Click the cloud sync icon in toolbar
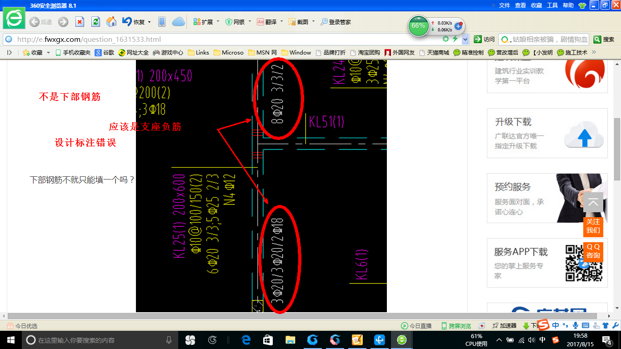Image resolution: width=621 pixels, height=349 pixels. (x=179, y=22)
